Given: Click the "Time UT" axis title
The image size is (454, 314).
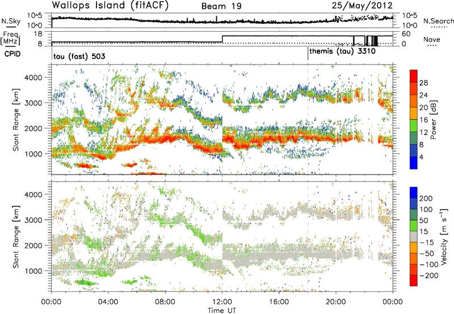Looking at the screenshot, I should tap(222, 311).
